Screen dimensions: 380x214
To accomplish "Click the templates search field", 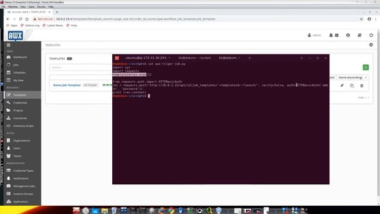I will coord(81,67).
